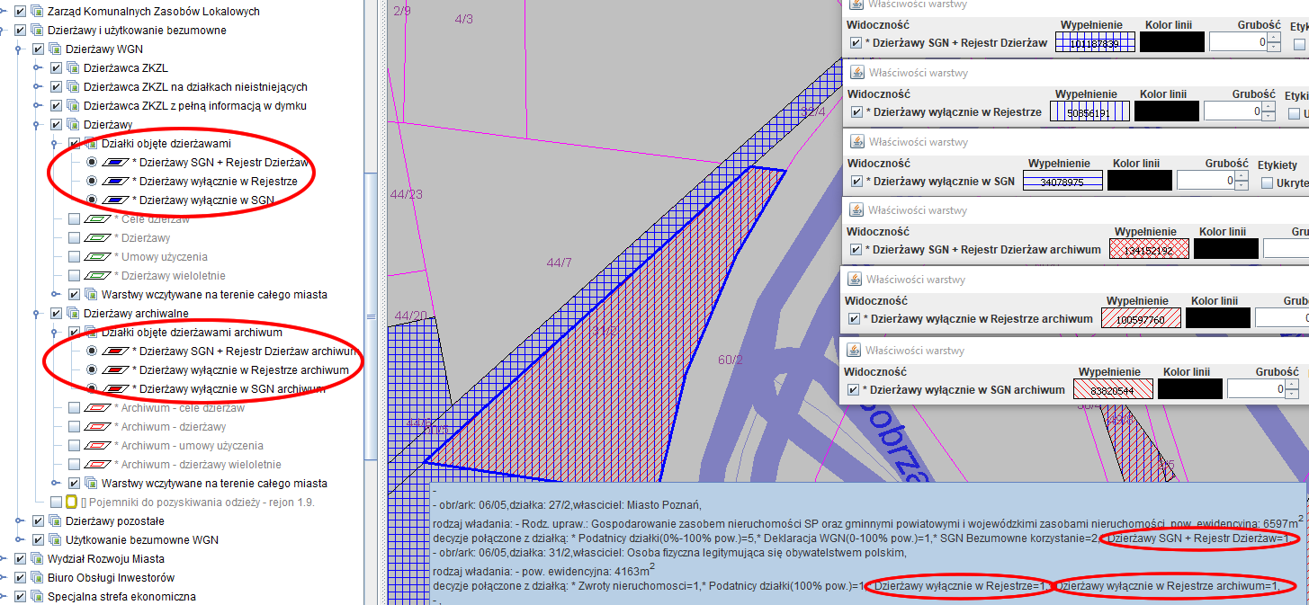Select Specjalna strefa ekonomiczna tree item
The image size is (1309, 605).
(x=123, y=596)
